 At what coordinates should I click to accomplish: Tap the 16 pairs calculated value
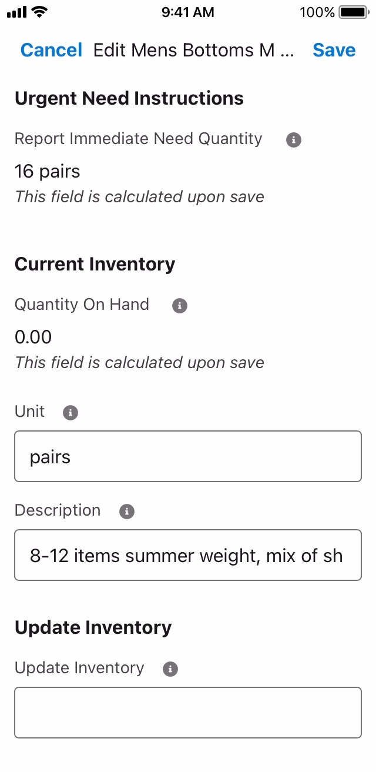coord(48,172)
